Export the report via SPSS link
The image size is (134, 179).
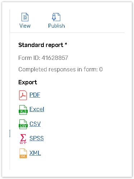coord(37,138)
